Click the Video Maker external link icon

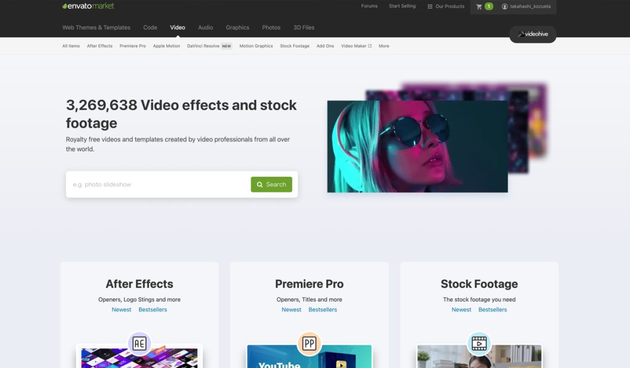coord(370,46)
